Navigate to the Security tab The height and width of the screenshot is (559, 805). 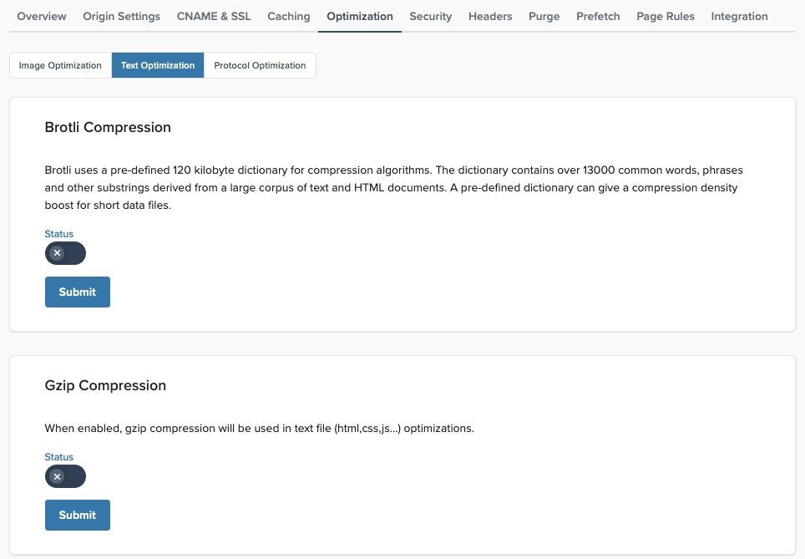tap(430, 16)
